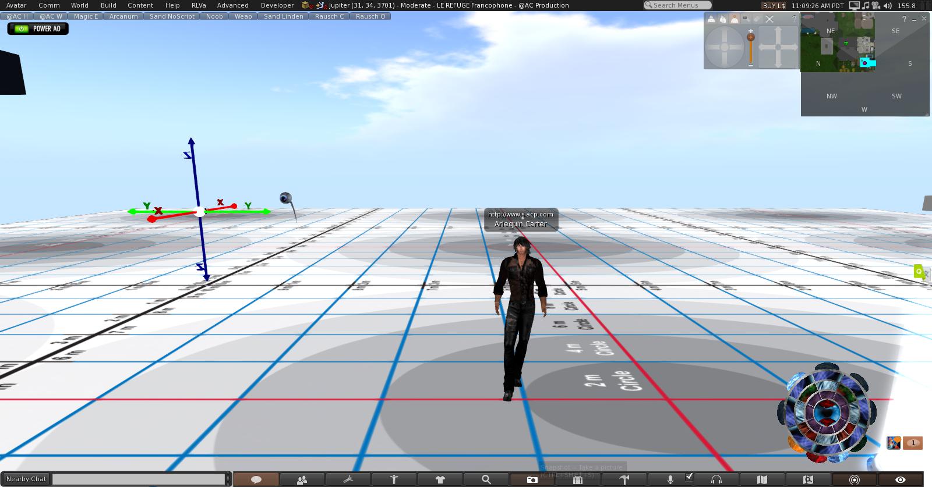Open the Build hammer tool icon
932x487 pixels.
(624, 479)
